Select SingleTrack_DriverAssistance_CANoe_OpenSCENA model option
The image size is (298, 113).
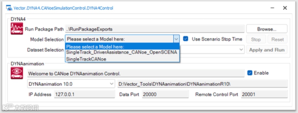tap(122, 52)
